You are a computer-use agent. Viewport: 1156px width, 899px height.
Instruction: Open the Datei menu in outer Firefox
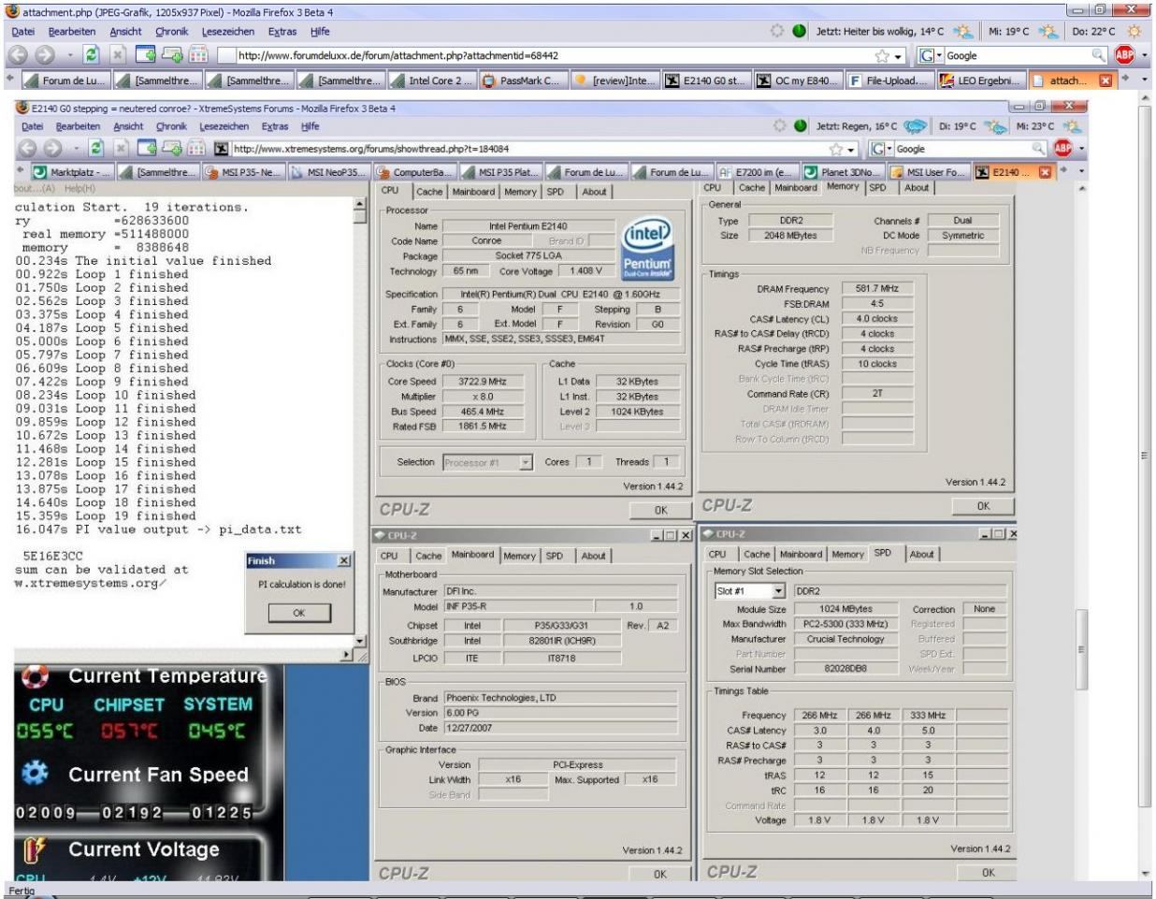[23, 31]
